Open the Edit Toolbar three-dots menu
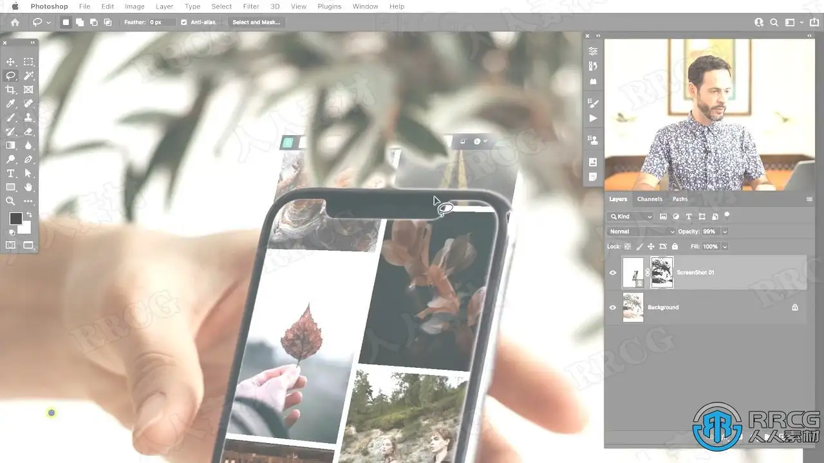824x463 pixels. (x=28, y=201)
